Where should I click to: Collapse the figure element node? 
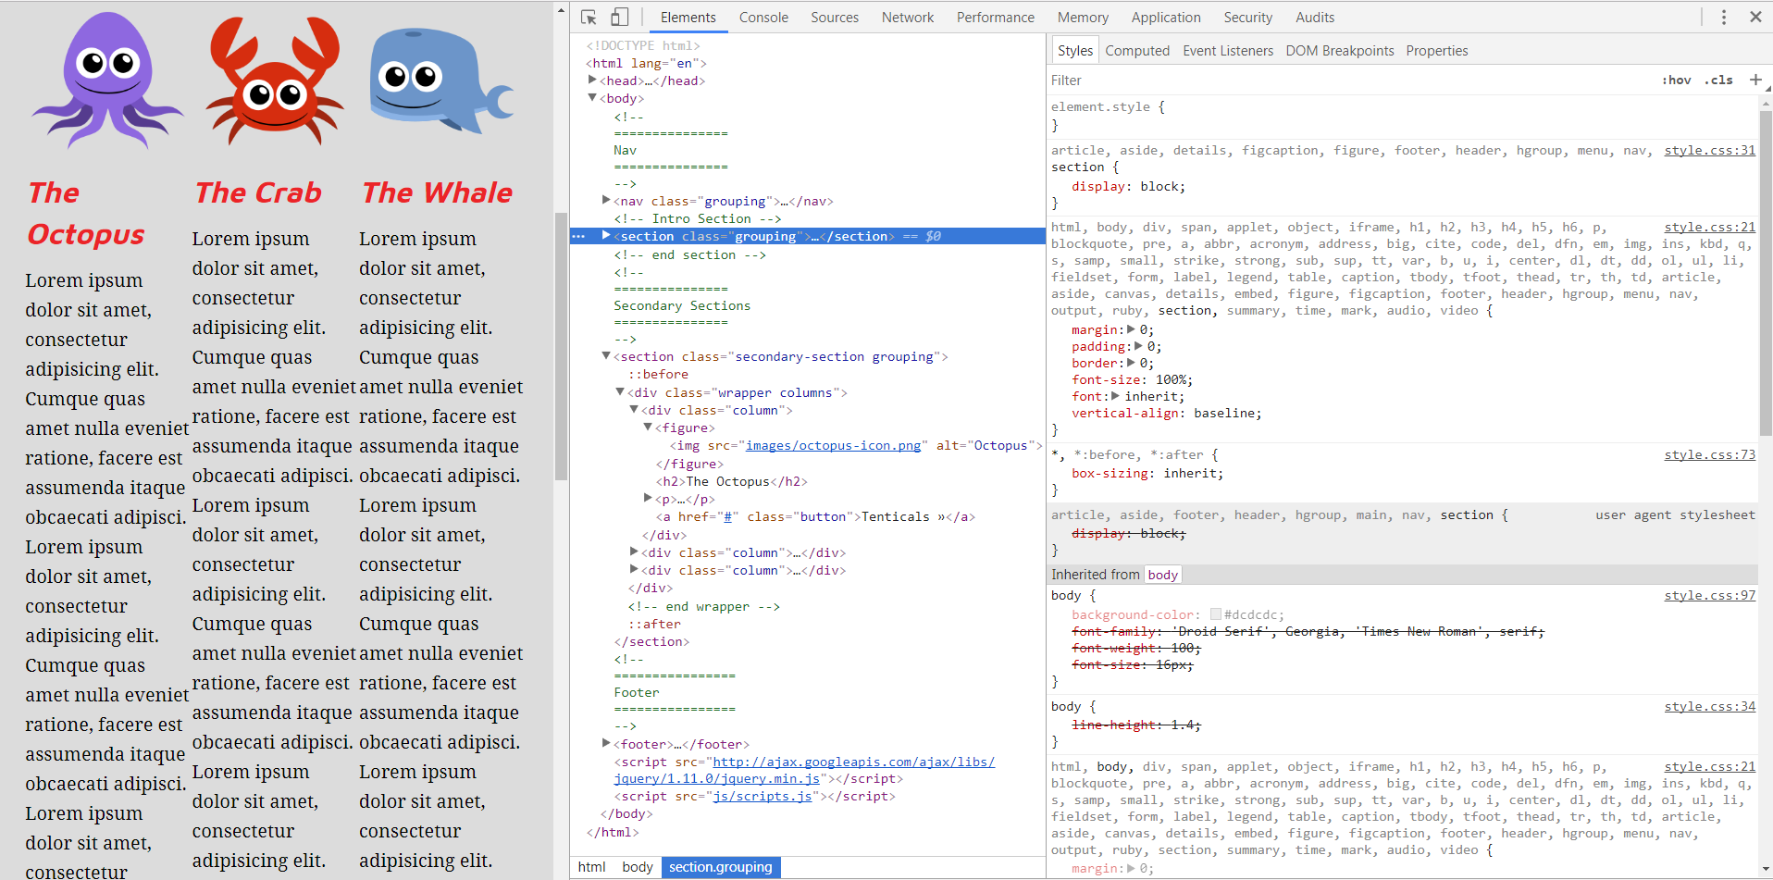648,428
